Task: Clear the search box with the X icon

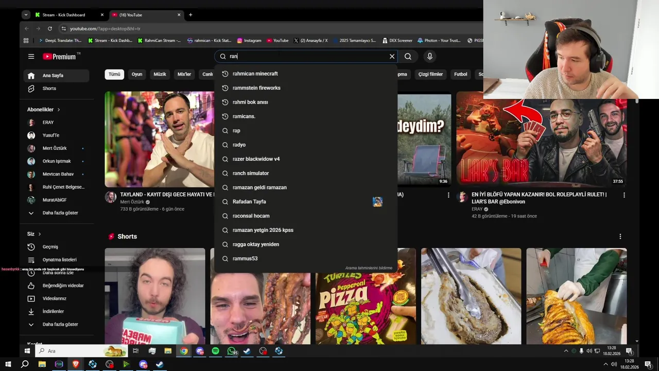Action: [x=392, y=57]
